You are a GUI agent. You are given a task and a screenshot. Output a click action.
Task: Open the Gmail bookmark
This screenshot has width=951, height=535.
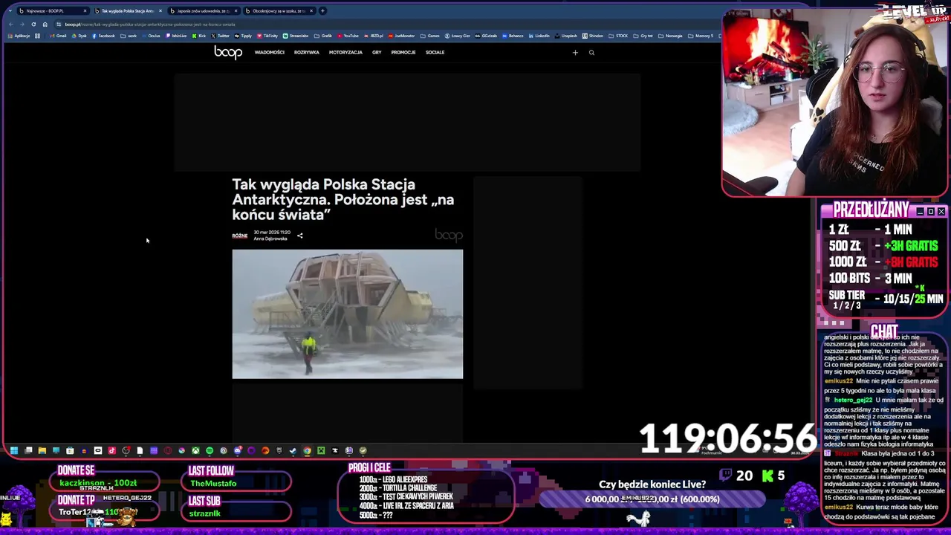58,36
